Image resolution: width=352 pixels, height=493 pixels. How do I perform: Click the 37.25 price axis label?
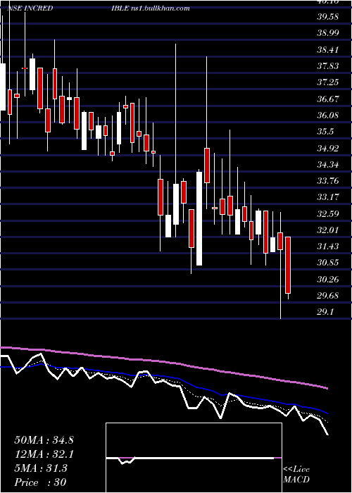point(328,82)
